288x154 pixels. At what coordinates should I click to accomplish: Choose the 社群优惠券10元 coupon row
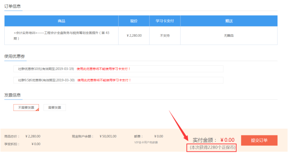pyautogui.click(x=118, y=69)
